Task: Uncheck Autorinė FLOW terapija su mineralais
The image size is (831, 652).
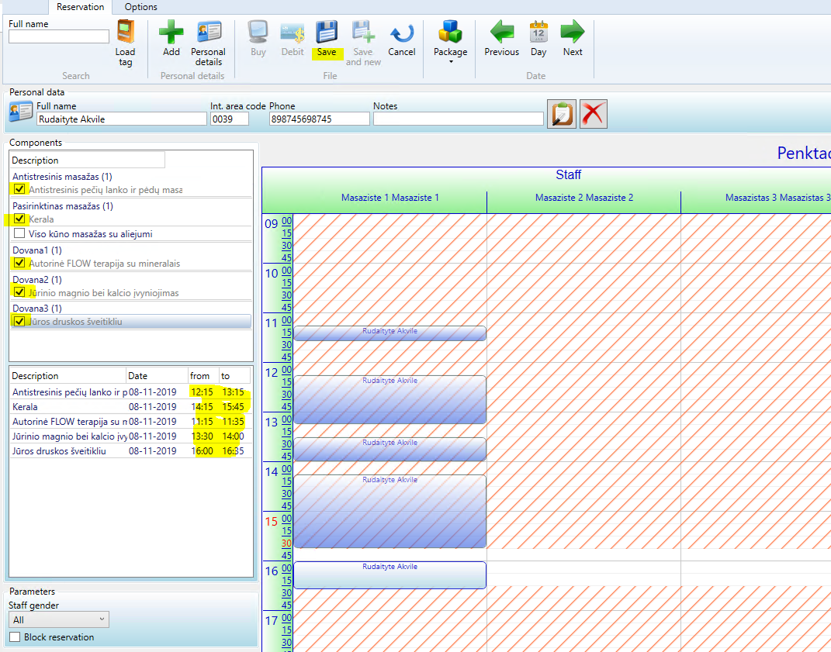Action: coord(19,262)
